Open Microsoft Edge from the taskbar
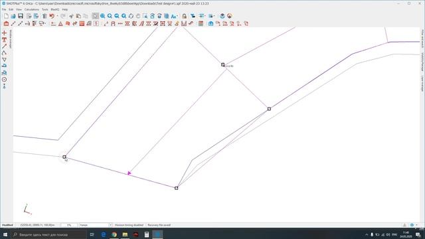 pyautogui.click(x=104, y=234)
